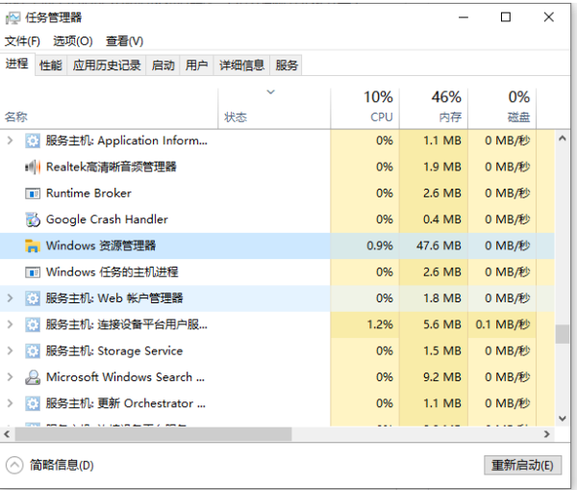The height and width of the screenshot is (490, 577).
Task: Select the Windows 资源管理器 process name
Action: click(x=101, y=245)
